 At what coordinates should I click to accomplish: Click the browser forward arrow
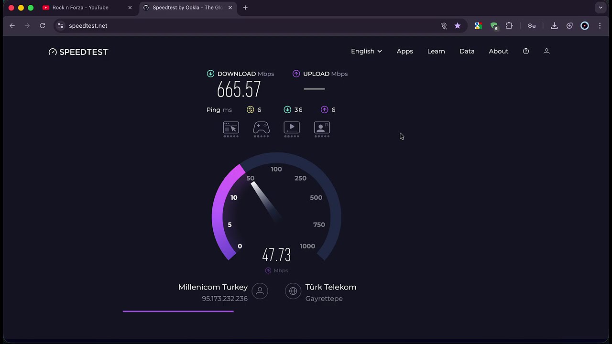[27, 26]
